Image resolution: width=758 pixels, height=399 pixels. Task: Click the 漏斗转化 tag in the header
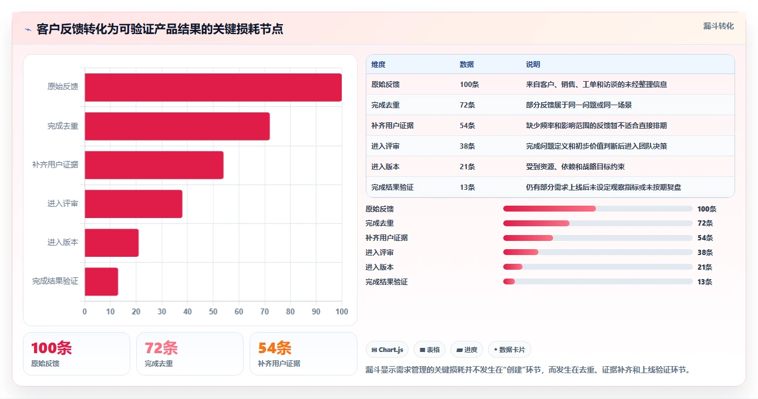719,26
